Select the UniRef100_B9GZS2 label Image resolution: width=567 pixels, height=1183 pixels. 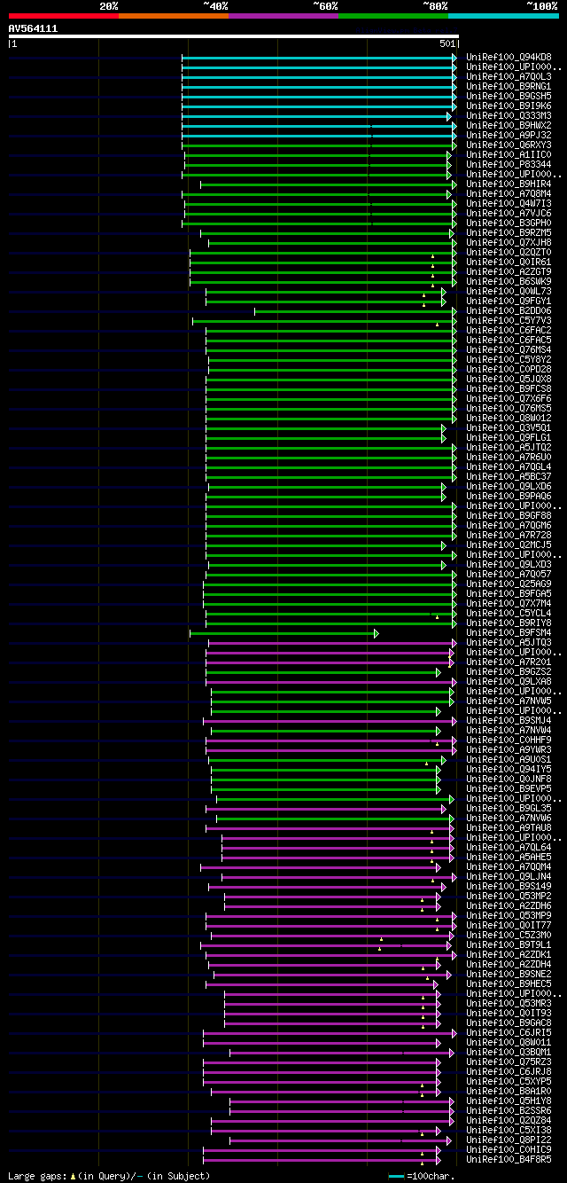(x=509, y=671)
